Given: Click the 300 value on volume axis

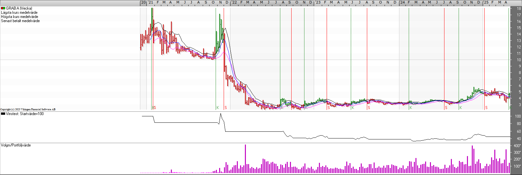Looking at the screenshot, I should pos(517,153).
